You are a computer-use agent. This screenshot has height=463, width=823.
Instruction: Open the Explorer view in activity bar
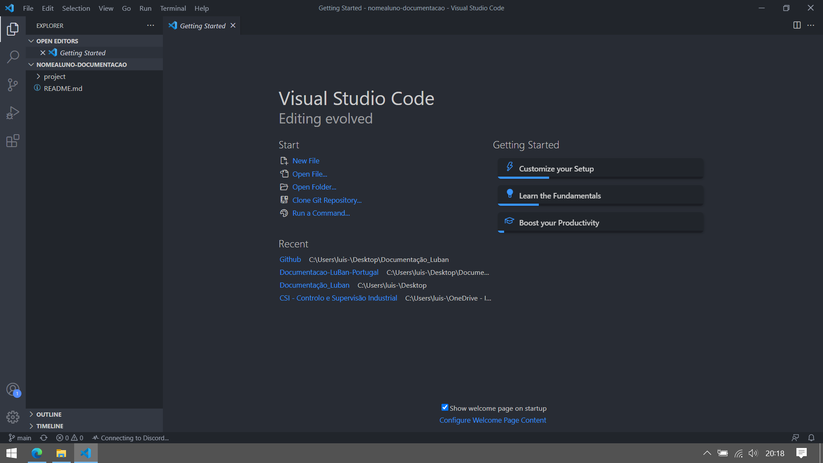coord(13,29)
